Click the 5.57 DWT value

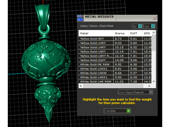[134, 73]
